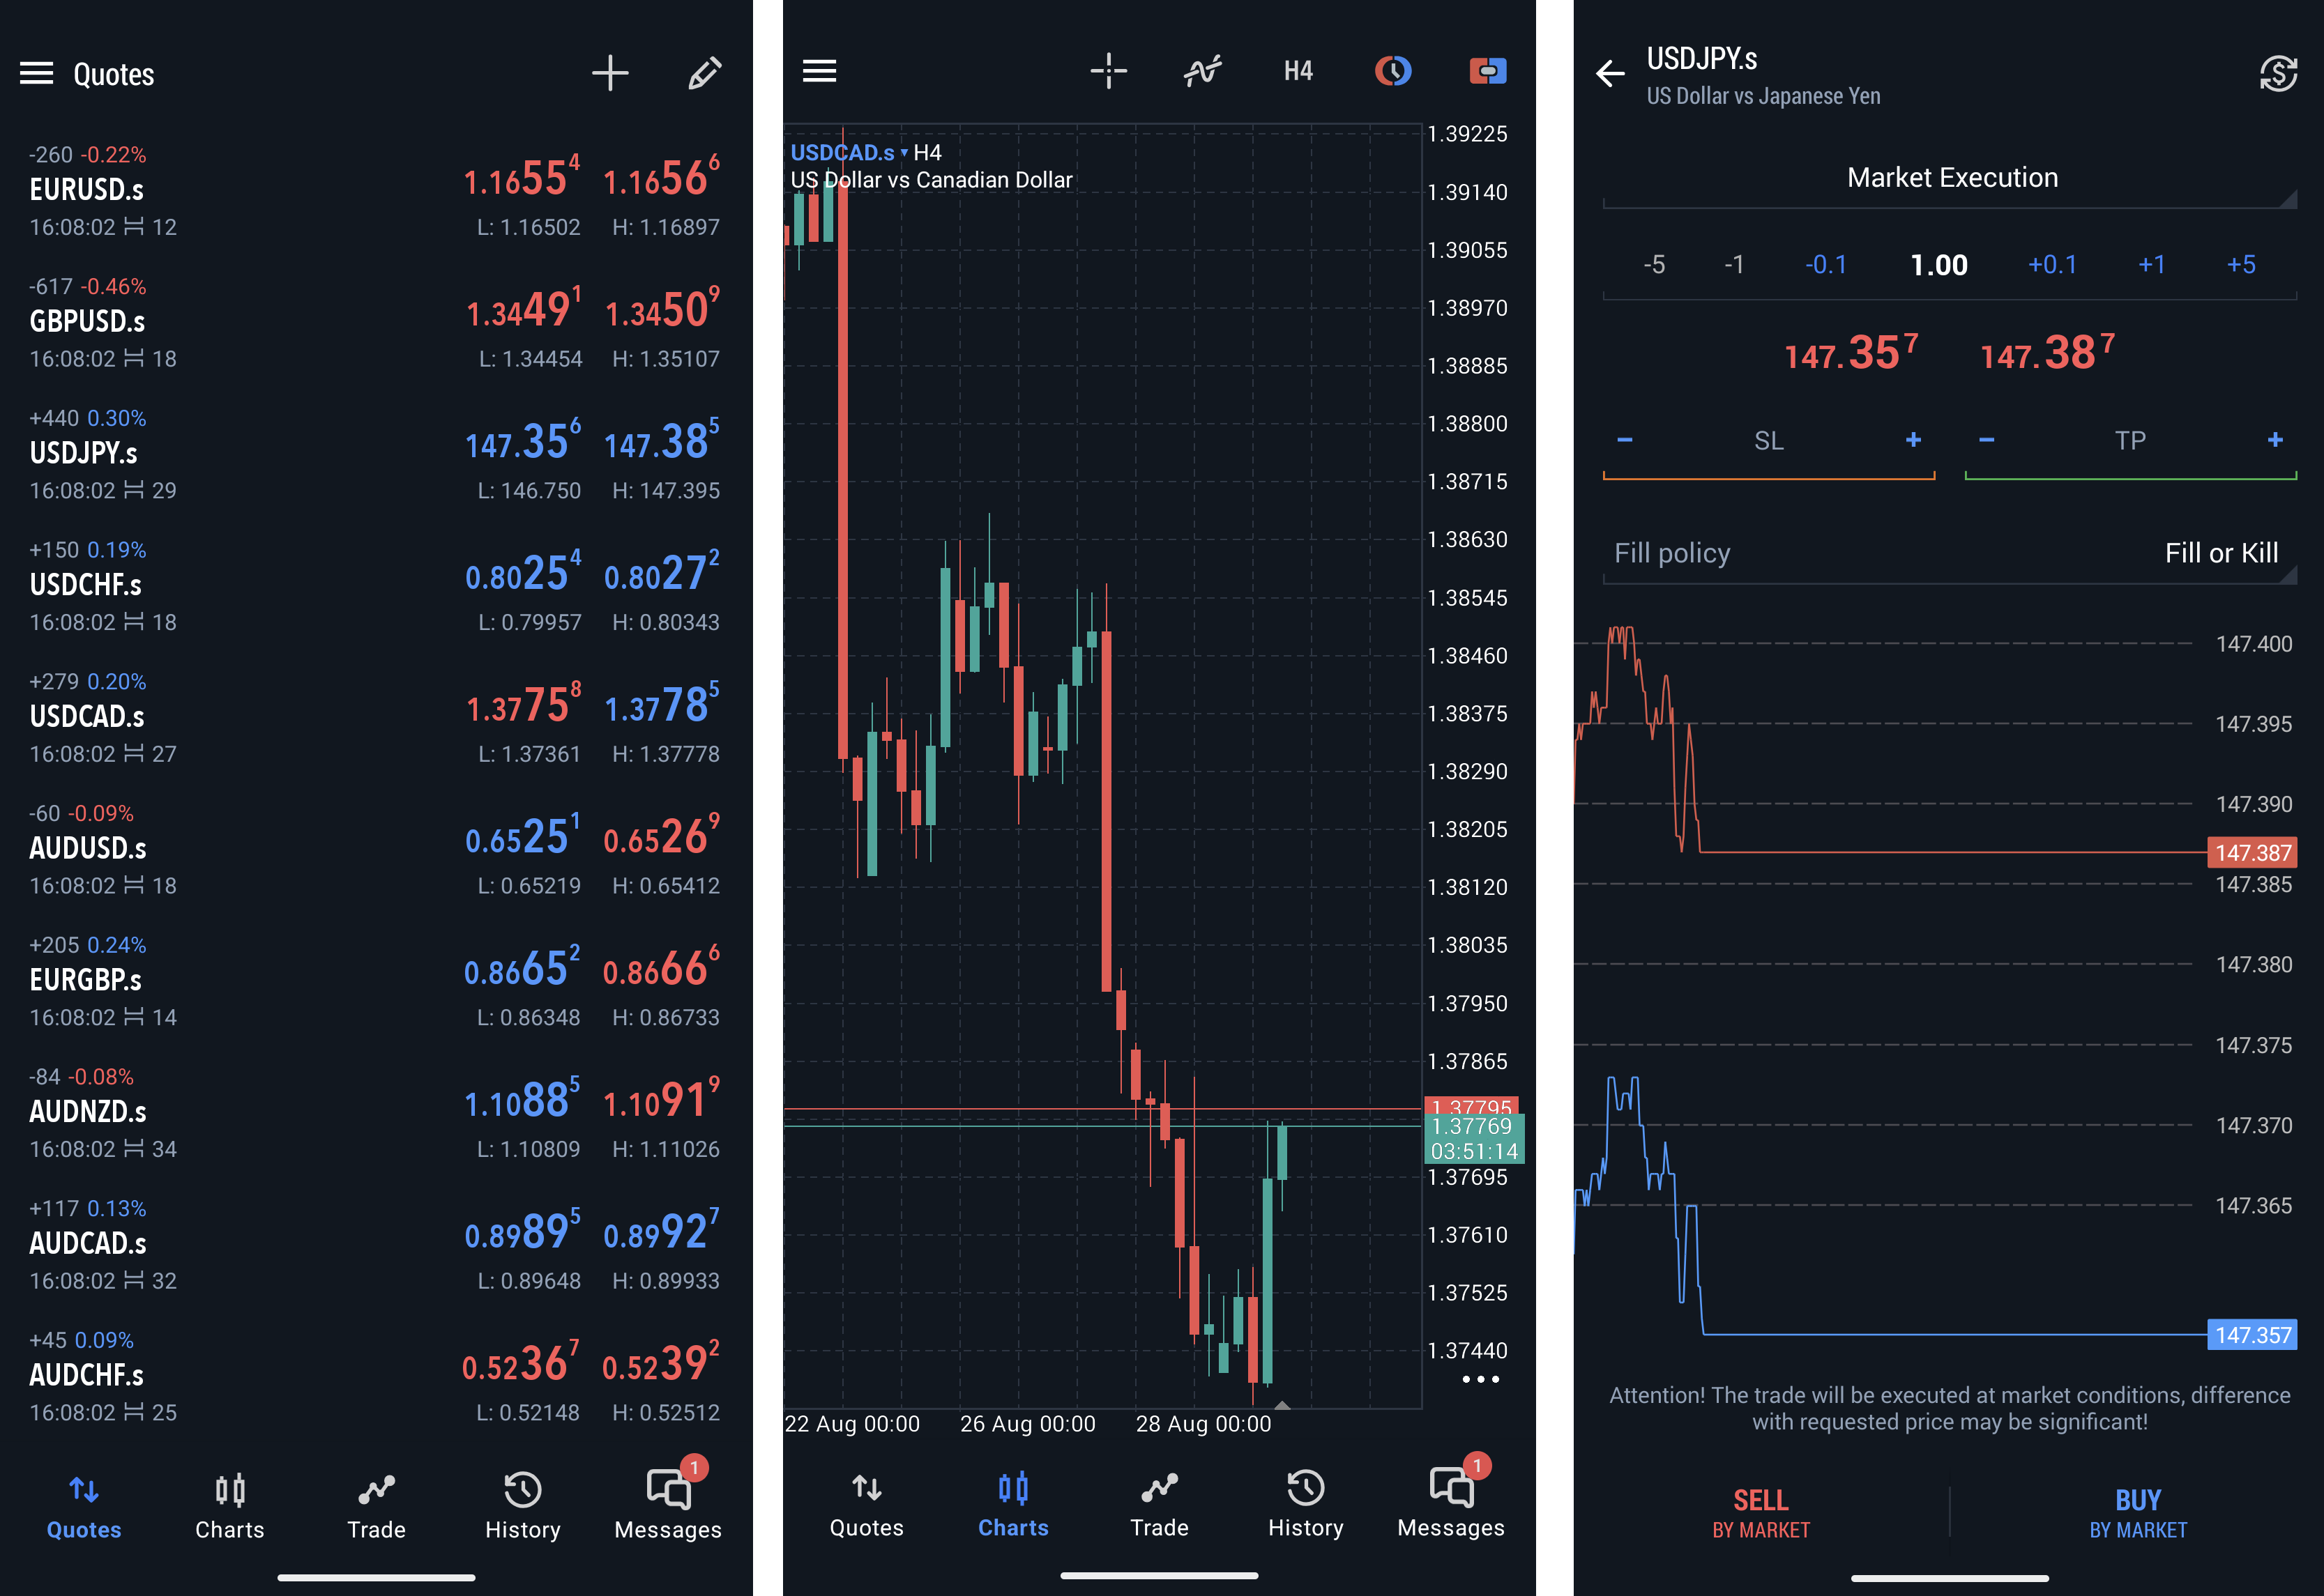Switch to Trade tab in Quotes screen
2324x1596 pixels.
click(x=376, y=1507)
